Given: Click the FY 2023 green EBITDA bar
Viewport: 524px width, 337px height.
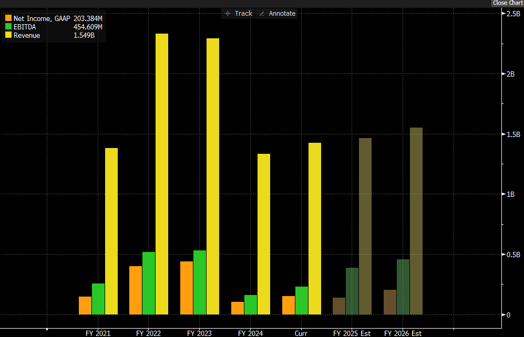Looking at the screenshot, I should 200,282.
